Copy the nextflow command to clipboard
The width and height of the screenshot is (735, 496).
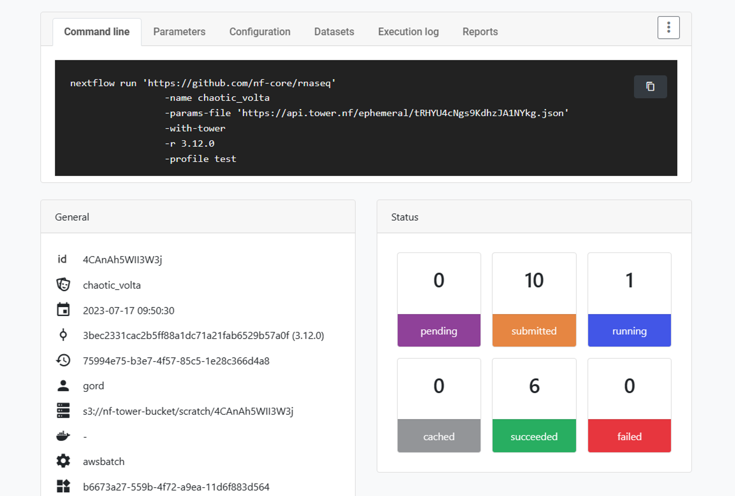coord(650,87)
